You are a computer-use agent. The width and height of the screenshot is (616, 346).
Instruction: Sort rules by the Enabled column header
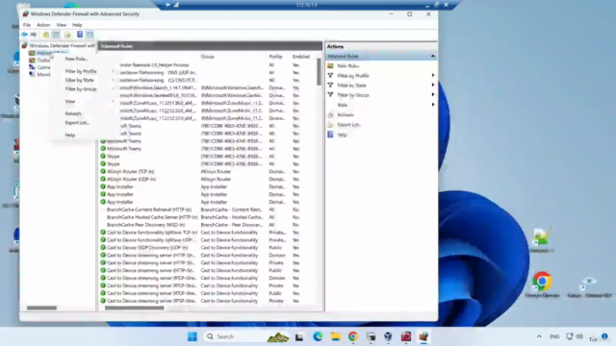301,57
